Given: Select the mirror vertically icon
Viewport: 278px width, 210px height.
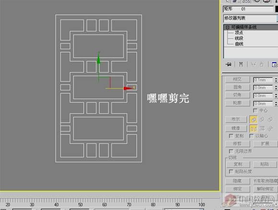Looking at the screenshot, I should point(262,129).
